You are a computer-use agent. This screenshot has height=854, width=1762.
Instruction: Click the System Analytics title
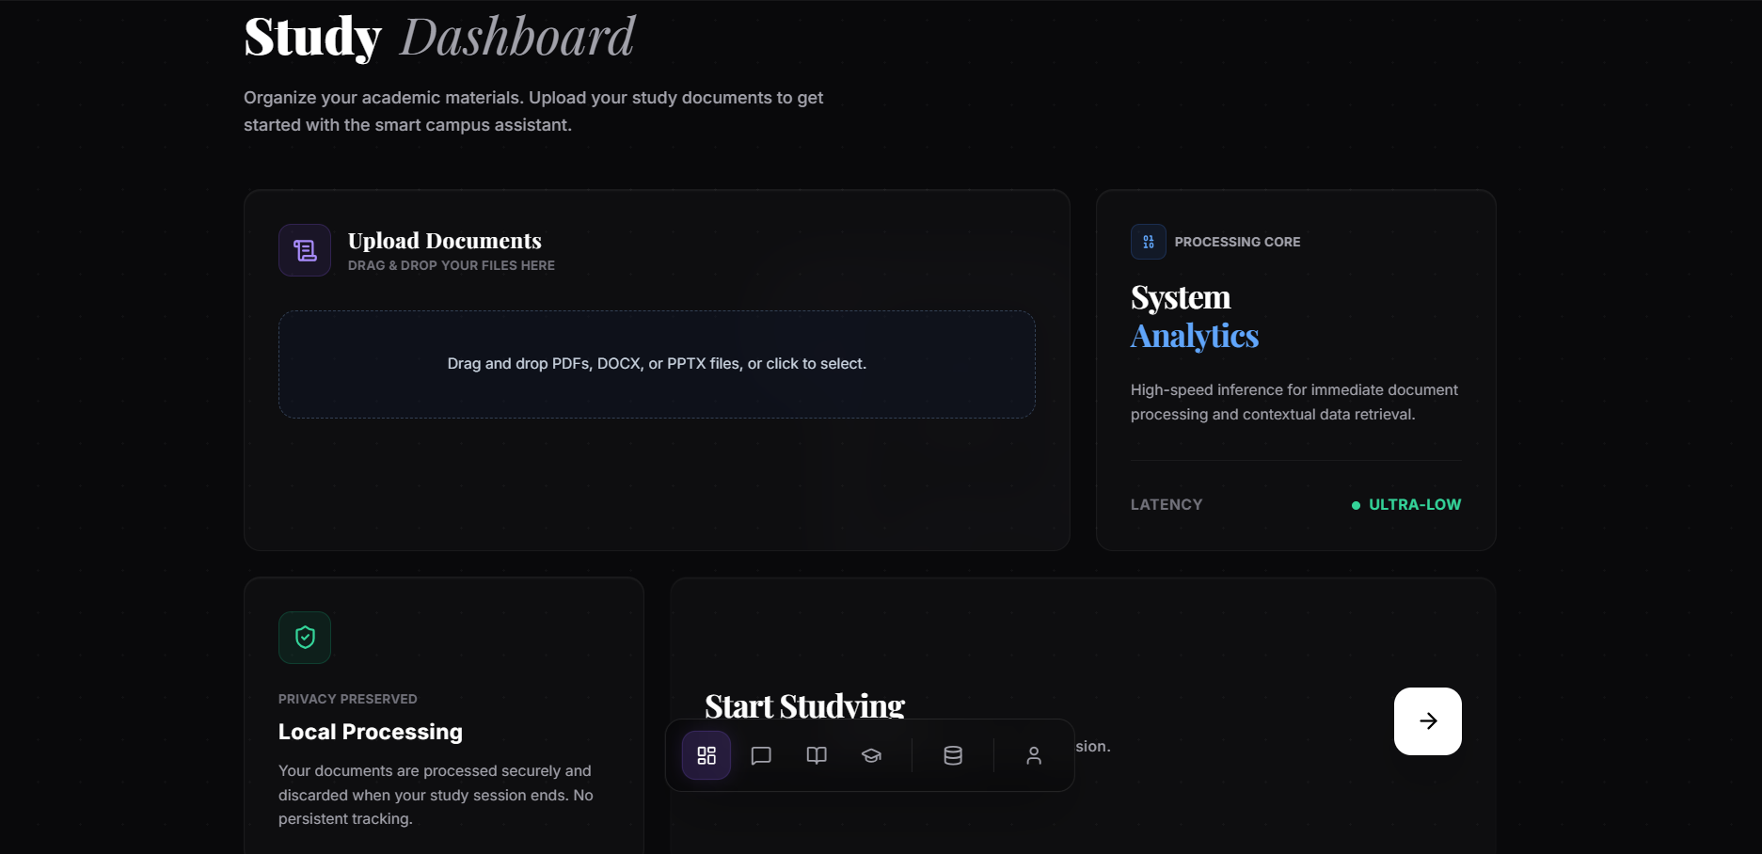pos(1194,316)
